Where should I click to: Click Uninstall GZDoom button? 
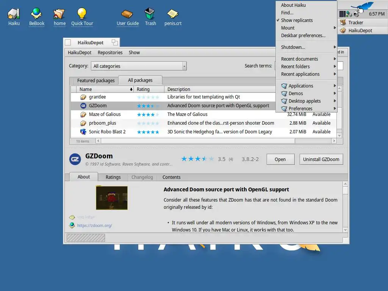click(x=321, y=160)
